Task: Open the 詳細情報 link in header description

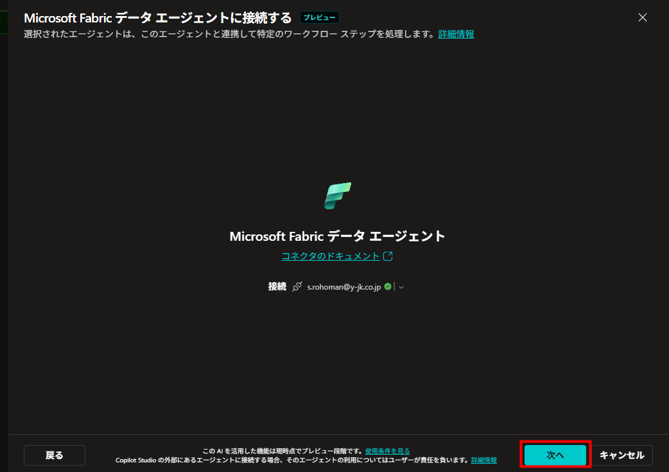Action: click(456, 34)
